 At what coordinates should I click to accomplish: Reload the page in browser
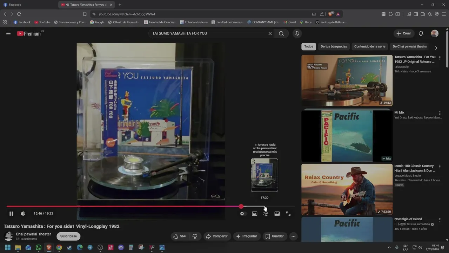[19, 14]
